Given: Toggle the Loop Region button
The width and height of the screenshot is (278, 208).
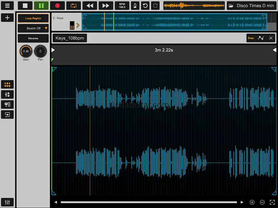Looking at the screenshot, I should [33, 18].
